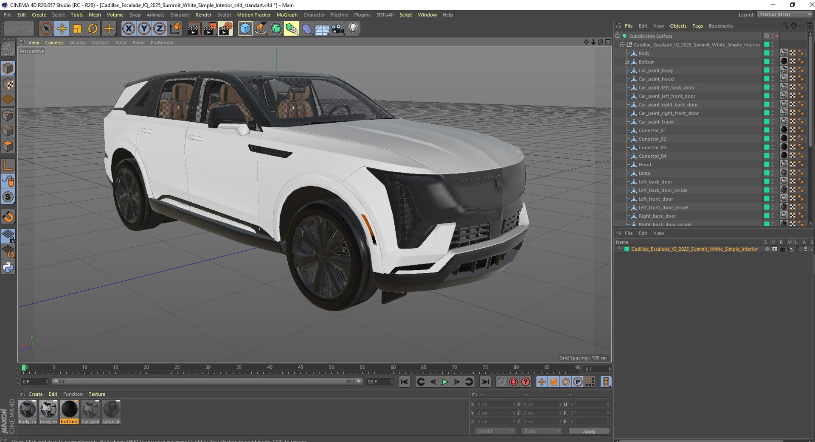Open the MoGraph menu
815x442 pixels.
pos(287,15)
